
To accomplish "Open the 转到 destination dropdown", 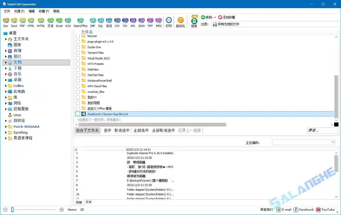I will click(208, 17).
